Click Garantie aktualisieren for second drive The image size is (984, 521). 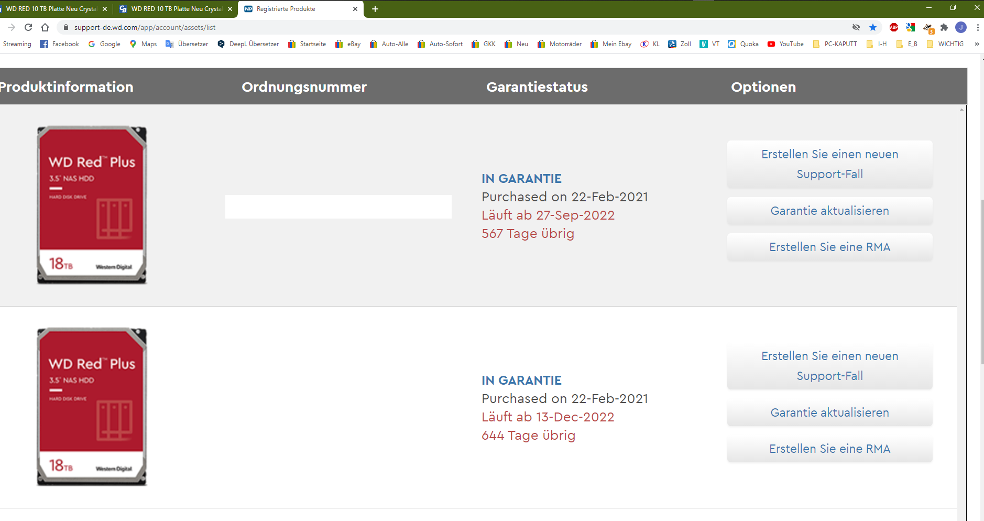click(x=829, y=413)
